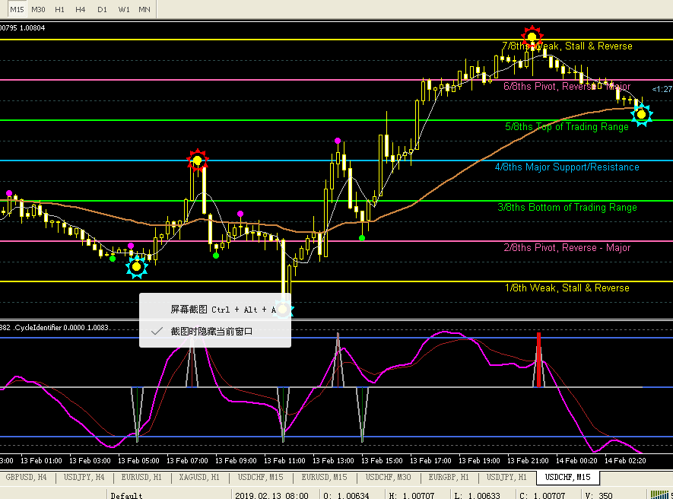Click the volume V: 350 field
Screen dimensions: 673x499
click(x=598, y=495)
